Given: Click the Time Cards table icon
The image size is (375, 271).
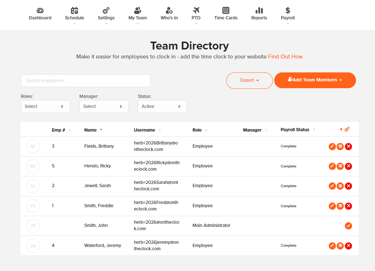Looking at the screenshot, I should 226,10.
